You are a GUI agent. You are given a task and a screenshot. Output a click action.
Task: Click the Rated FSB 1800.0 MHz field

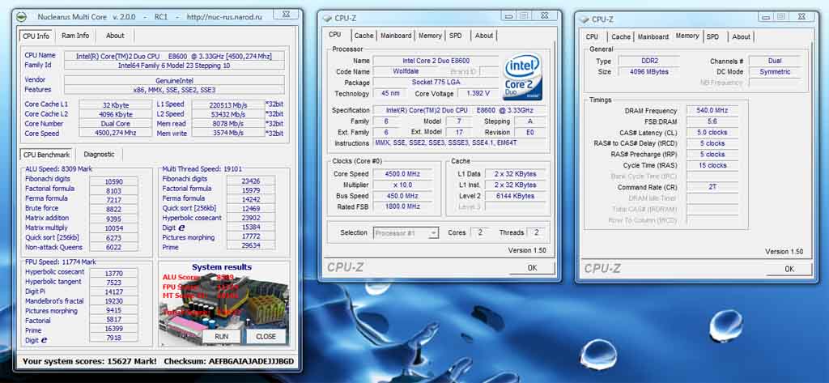pyautogui.click(x=403, y=206)
